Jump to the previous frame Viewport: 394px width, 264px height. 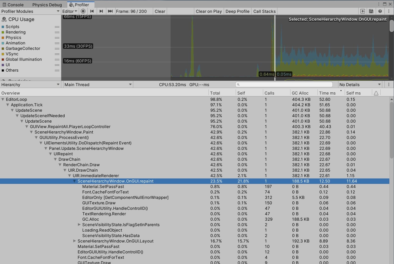(x=92, y=11)
